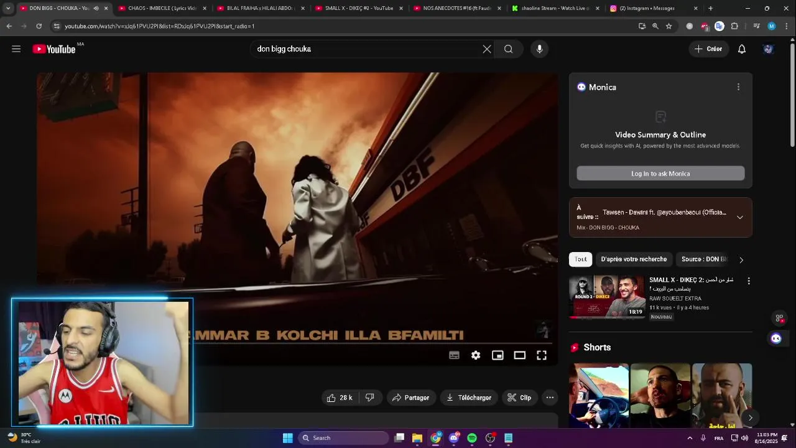Open the Chrome media controls icon
Screen dimensions: 796x448
point(756,26)
